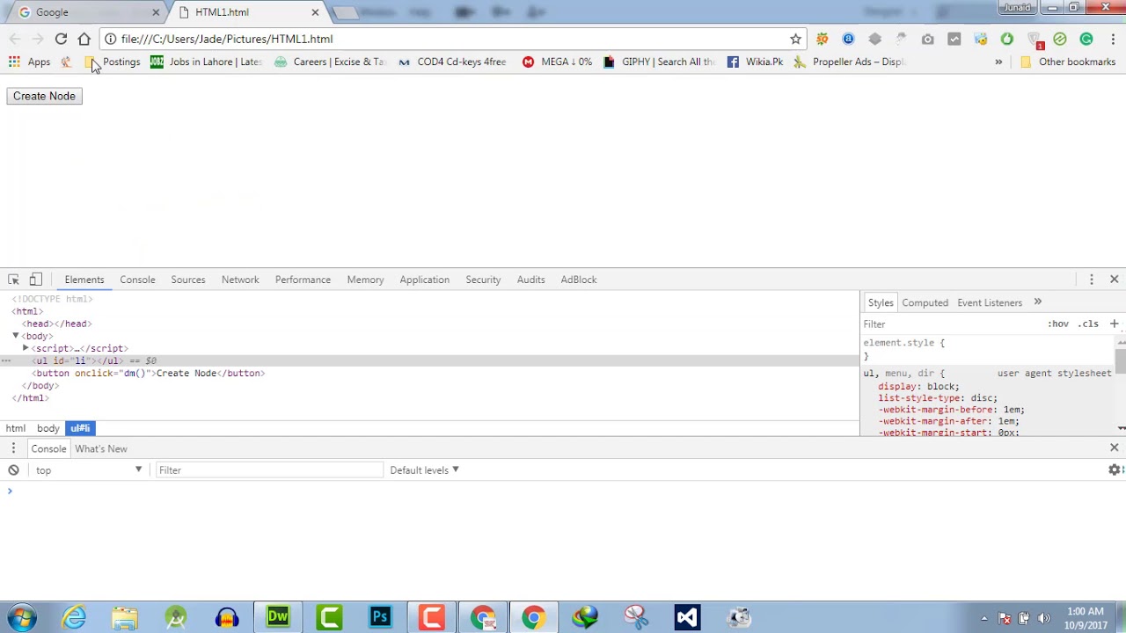The width and height of the screenshot is (1126, 633).
Task: Toggle the .cls class editor
Action: tap(1089, 324)
